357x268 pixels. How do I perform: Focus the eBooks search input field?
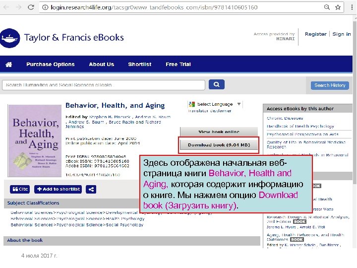point(104,85)
